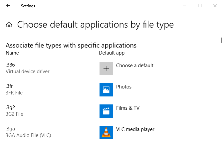The image size is (223, 145).
Task: Choose a default for .386 files
Action: (134, 66)
